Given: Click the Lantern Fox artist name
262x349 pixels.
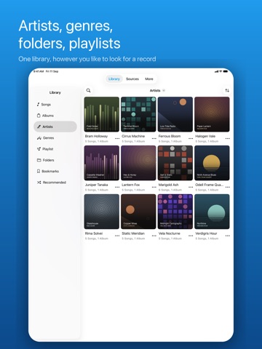Looking at the screenshot, I should 131,185.
